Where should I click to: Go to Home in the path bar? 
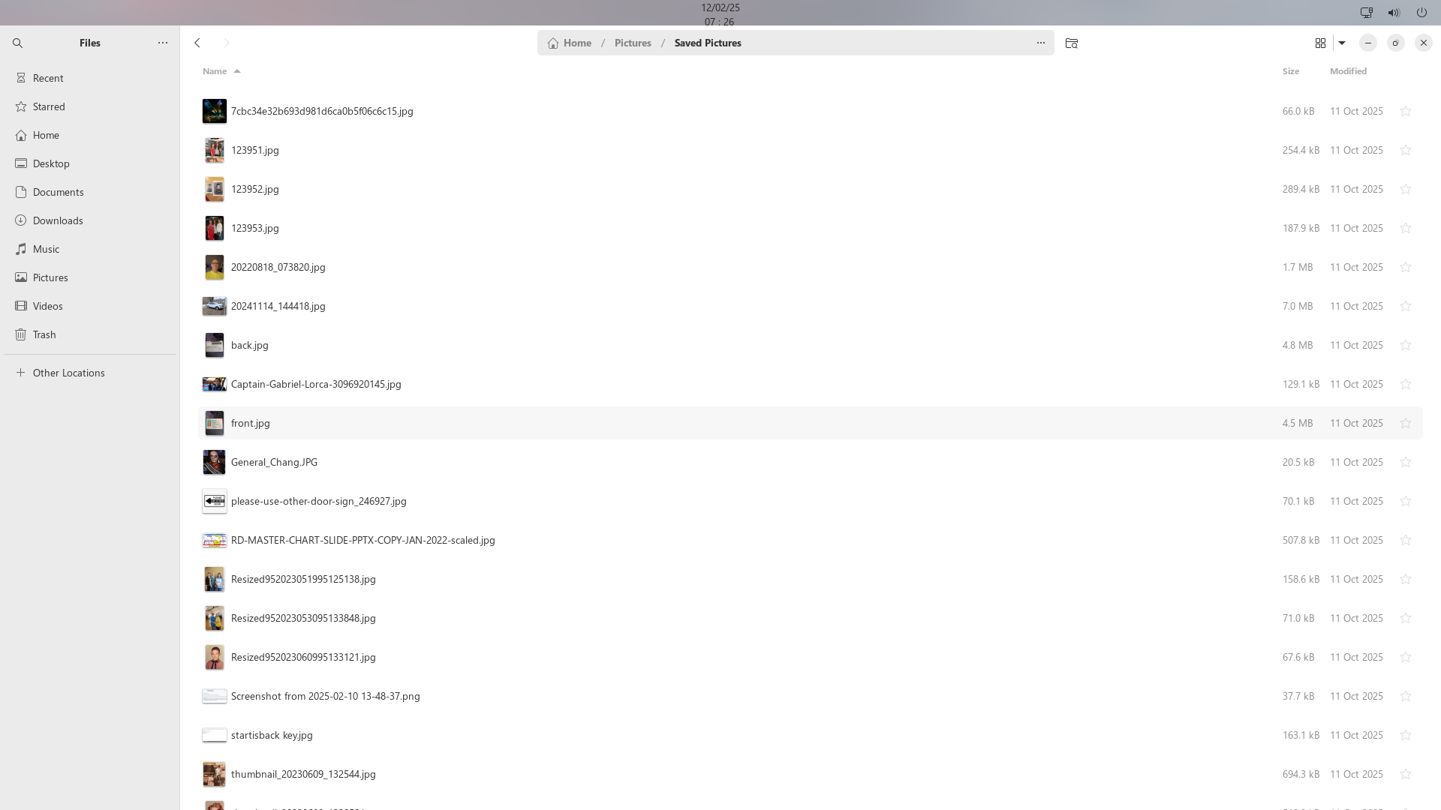pos(577,43)
